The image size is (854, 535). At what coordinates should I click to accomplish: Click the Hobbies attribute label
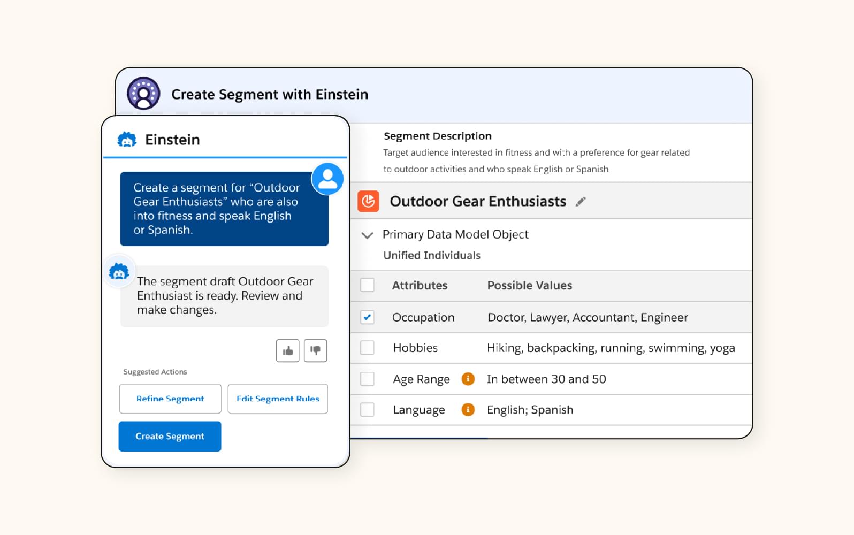tap(415, 348)
